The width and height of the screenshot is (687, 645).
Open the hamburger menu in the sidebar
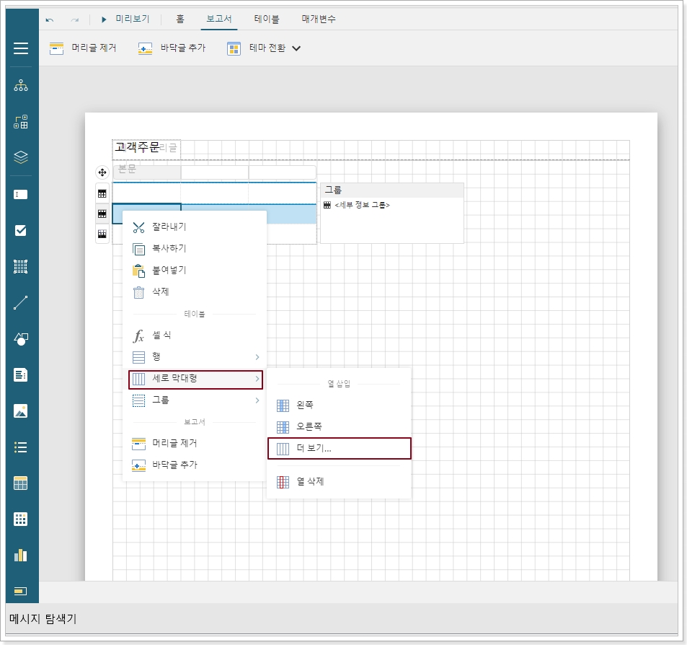pyautogui.click(x=21, y=48)
